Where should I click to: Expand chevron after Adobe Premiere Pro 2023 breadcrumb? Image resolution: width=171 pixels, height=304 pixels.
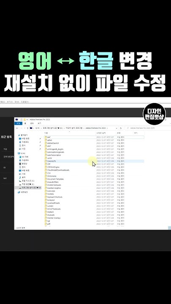(x=107, y=128)
